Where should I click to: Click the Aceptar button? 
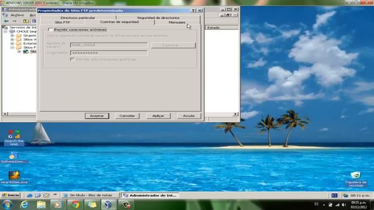pos(97,116)
